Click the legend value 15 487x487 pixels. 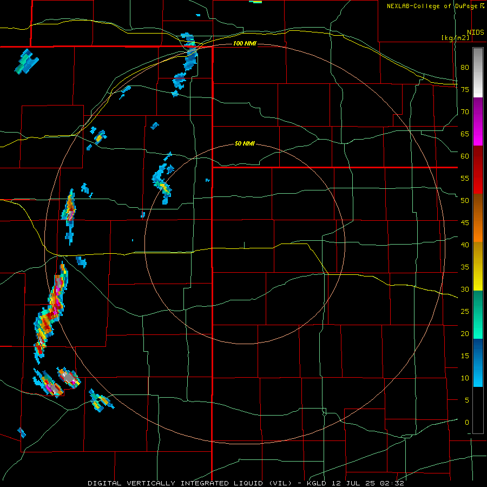(465, 356)
